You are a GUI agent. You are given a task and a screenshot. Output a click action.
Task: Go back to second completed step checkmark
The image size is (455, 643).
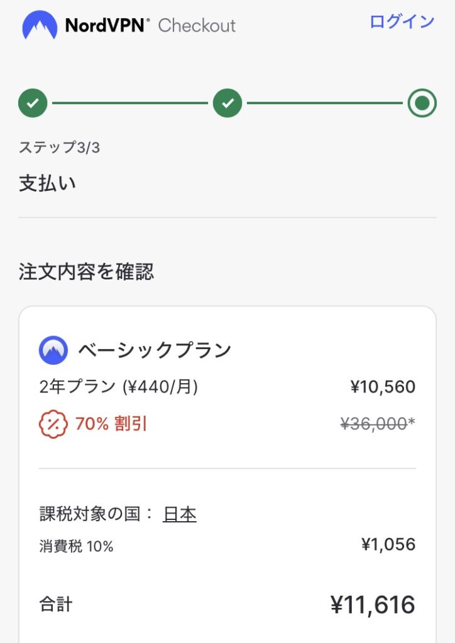(227, 103)
